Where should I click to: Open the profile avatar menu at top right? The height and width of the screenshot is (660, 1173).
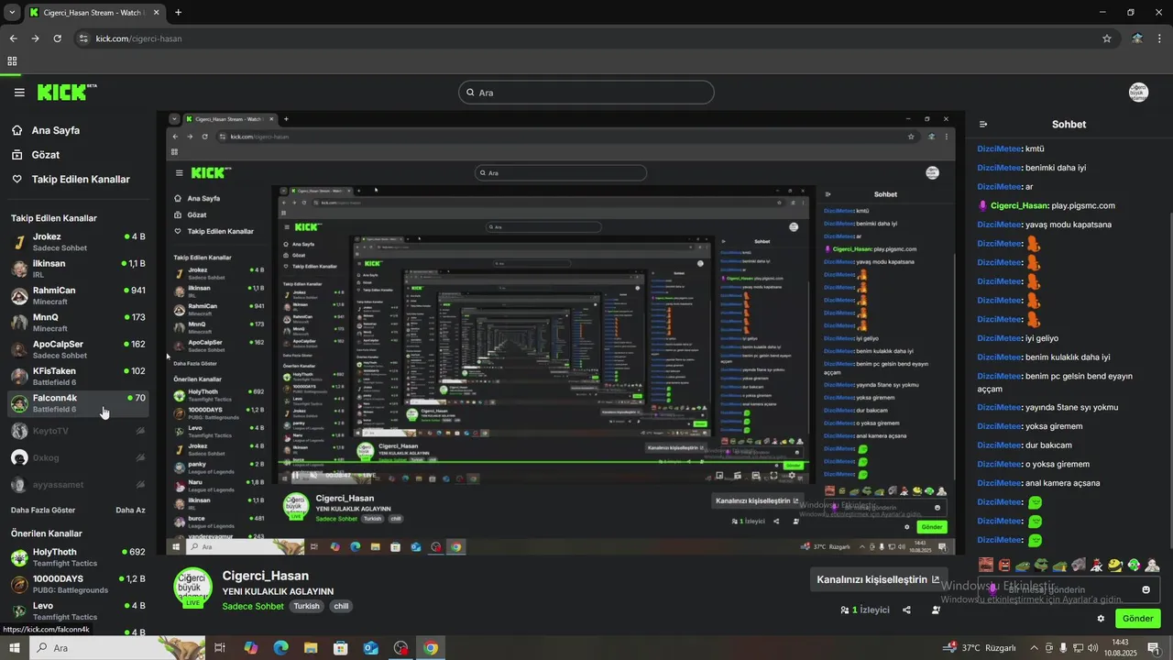click(x=1138, y=93)
